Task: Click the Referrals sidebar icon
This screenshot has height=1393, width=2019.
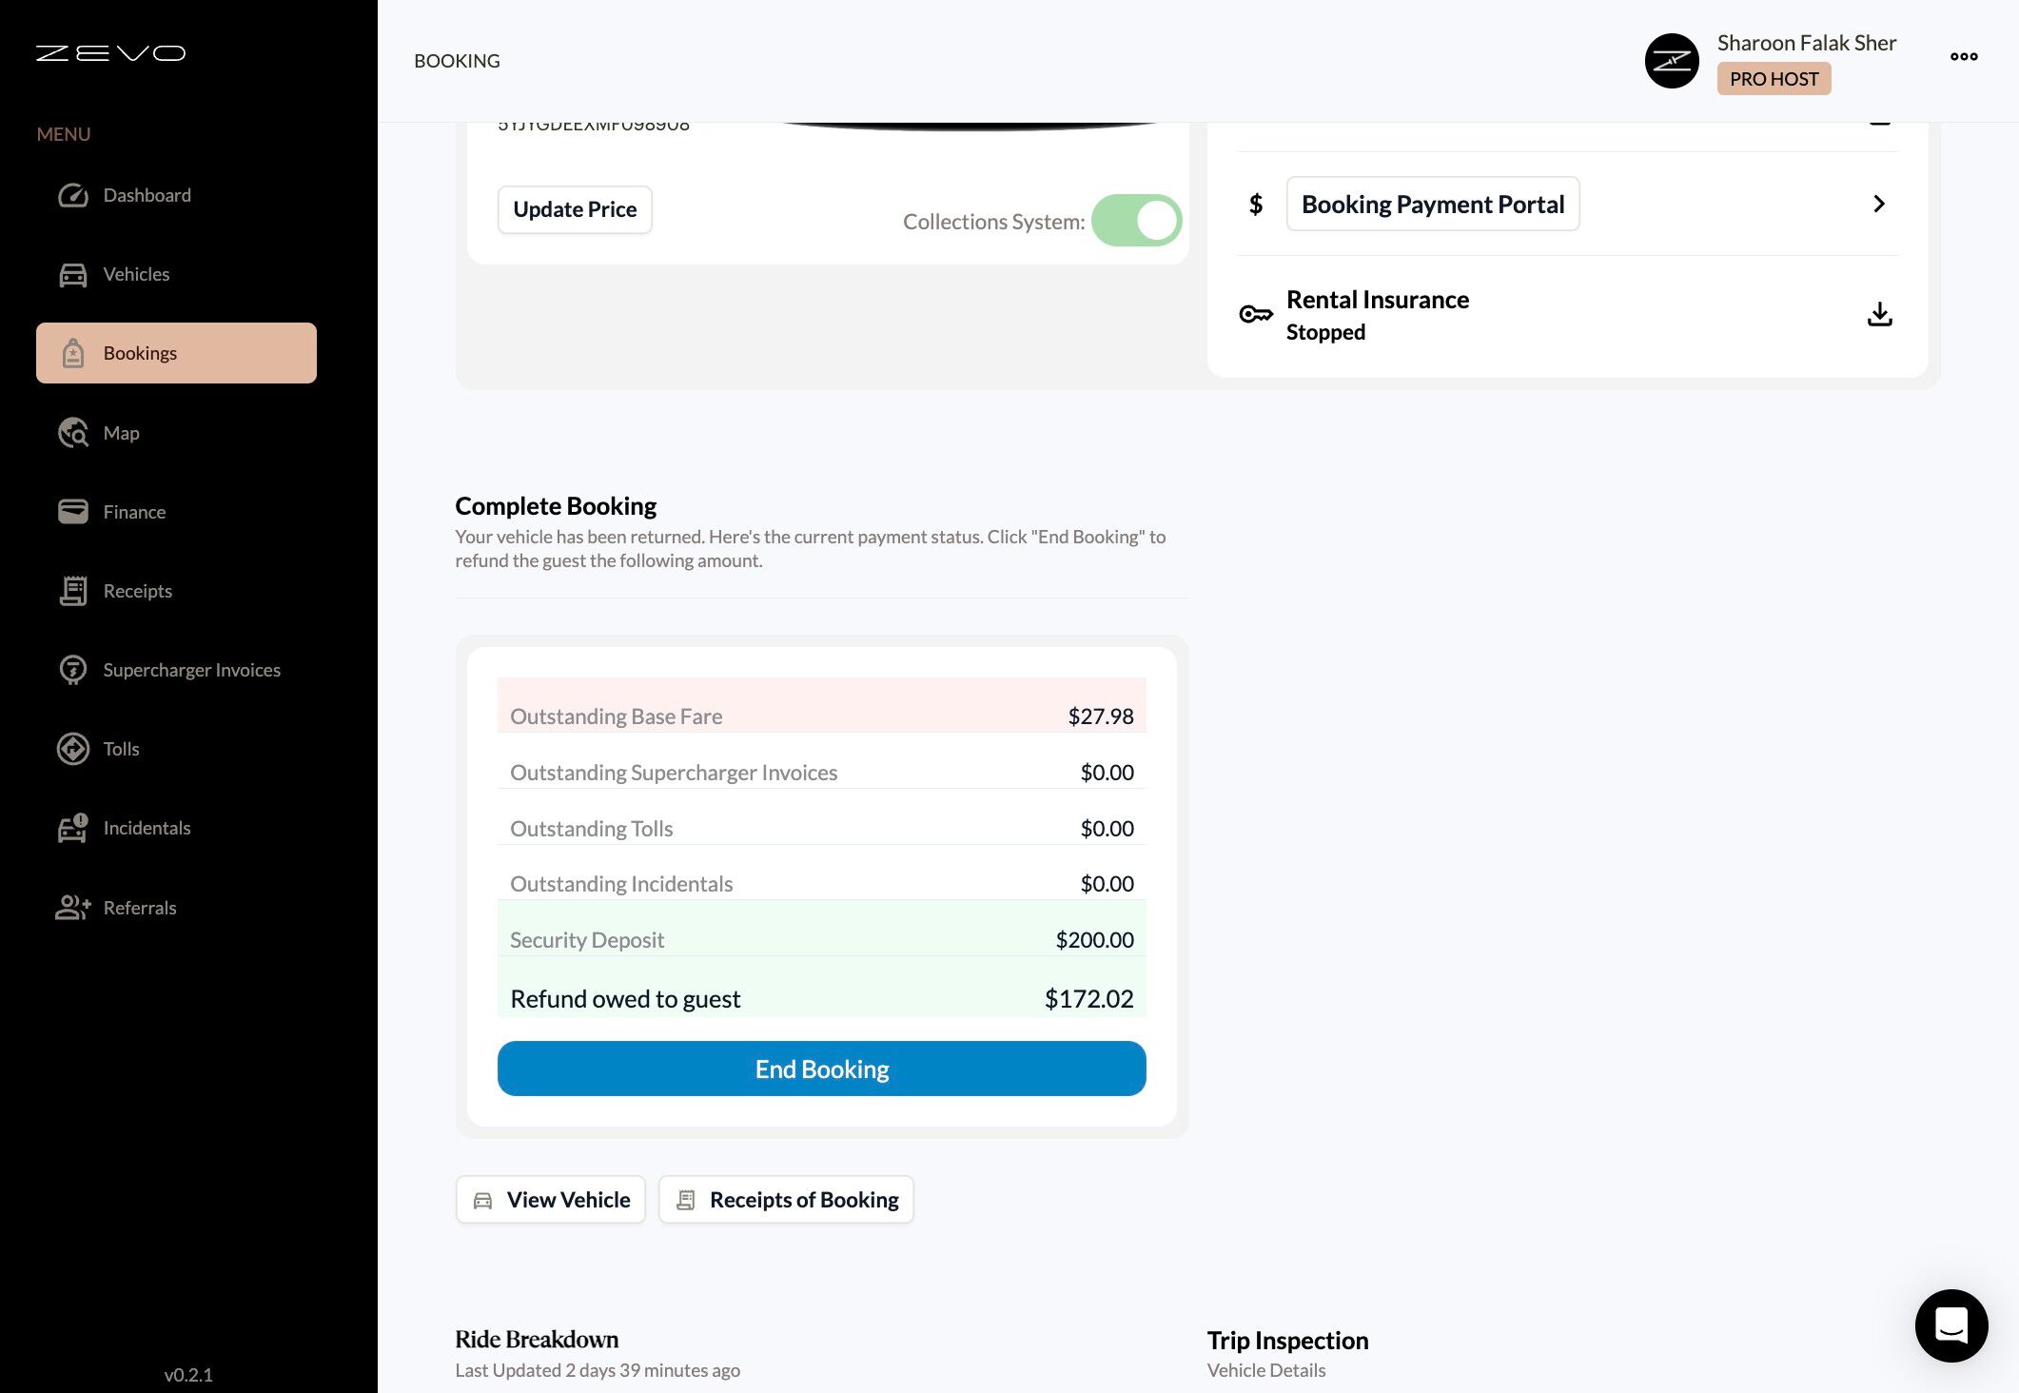Action: [x=72, y=908]
